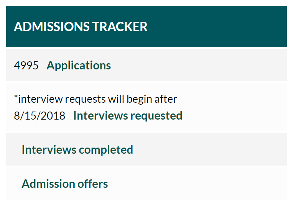Viewport: 293px width, 207px height.
Task: Open the Applications link
Action: pyautogui.click(x=79, y=66)
